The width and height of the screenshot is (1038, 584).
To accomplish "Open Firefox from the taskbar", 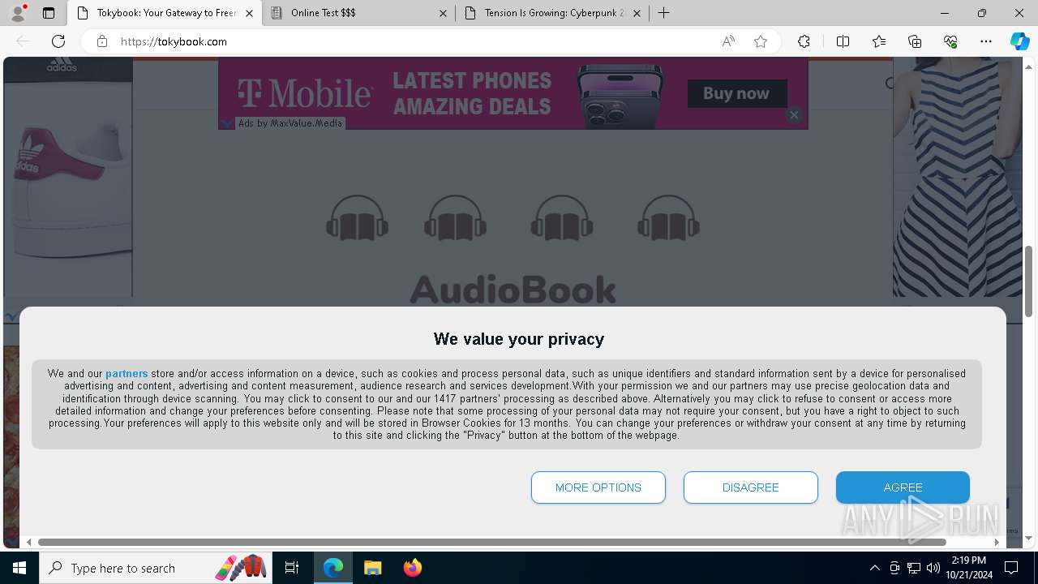I will tap(412, 568).
